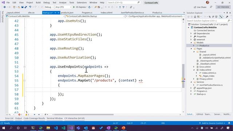Click the Sync with Active Document icon

coord(210,17)
